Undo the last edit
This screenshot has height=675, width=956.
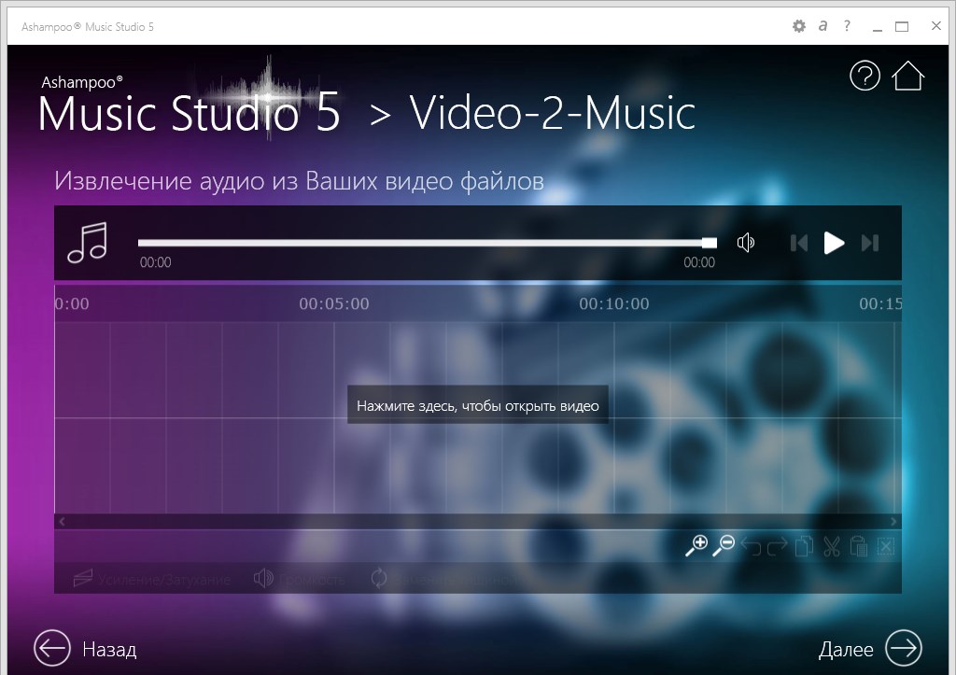point(751,547)
